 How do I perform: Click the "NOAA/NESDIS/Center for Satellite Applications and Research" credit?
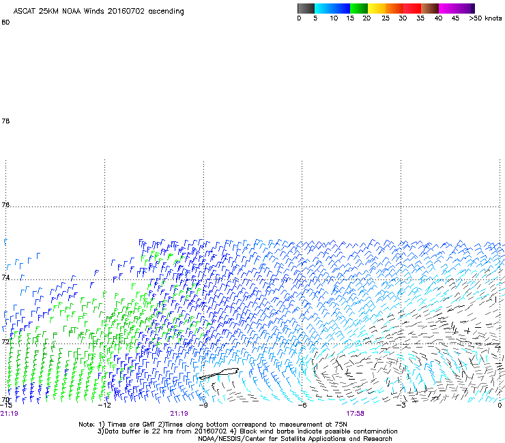[295, 439]
